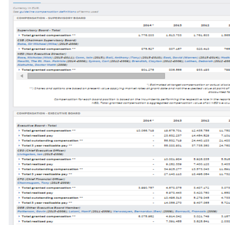Screen dimensions: 230x225
Task: Expand CFO Total granted compensation row
Action: point(19,188)
